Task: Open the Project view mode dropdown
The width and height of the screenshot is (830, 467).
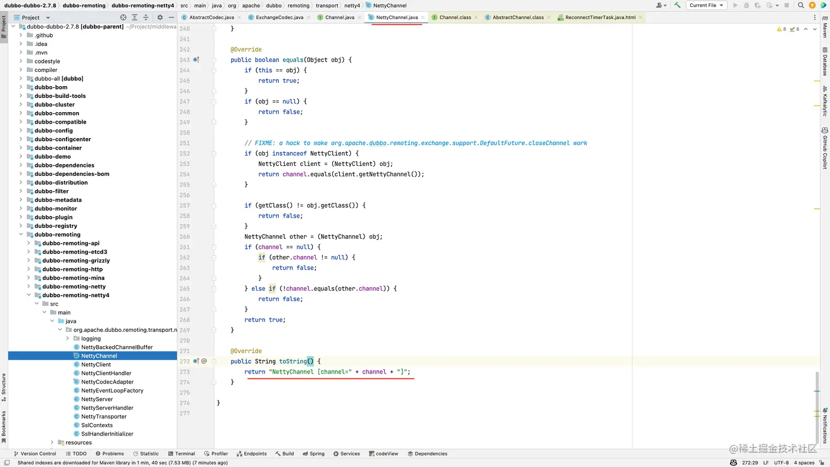Action: [48, 18]
